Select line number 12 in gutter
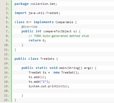 tap(7, 54)
